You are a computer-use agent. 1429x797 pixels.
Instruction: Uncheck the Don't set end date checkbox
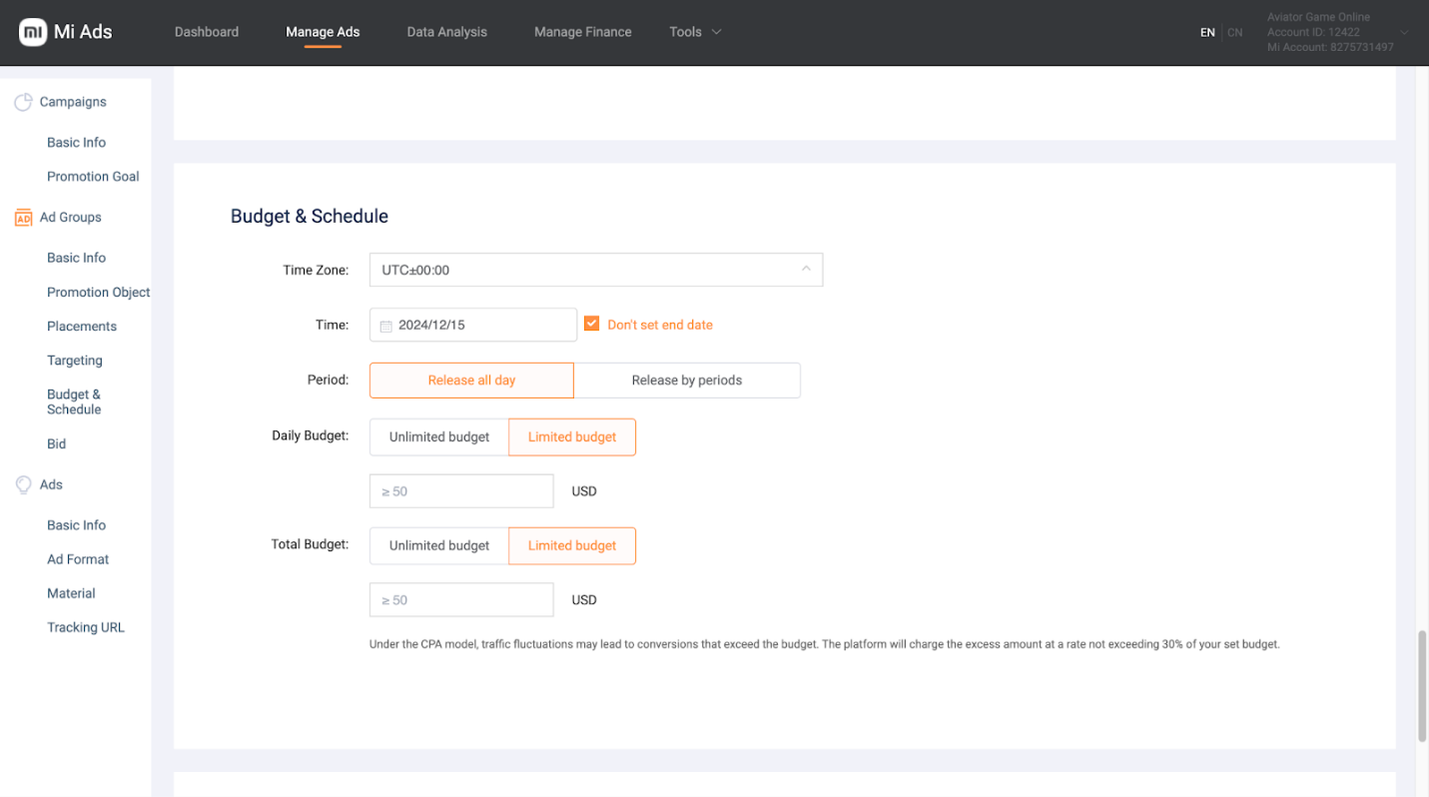[x=591, y=325]
